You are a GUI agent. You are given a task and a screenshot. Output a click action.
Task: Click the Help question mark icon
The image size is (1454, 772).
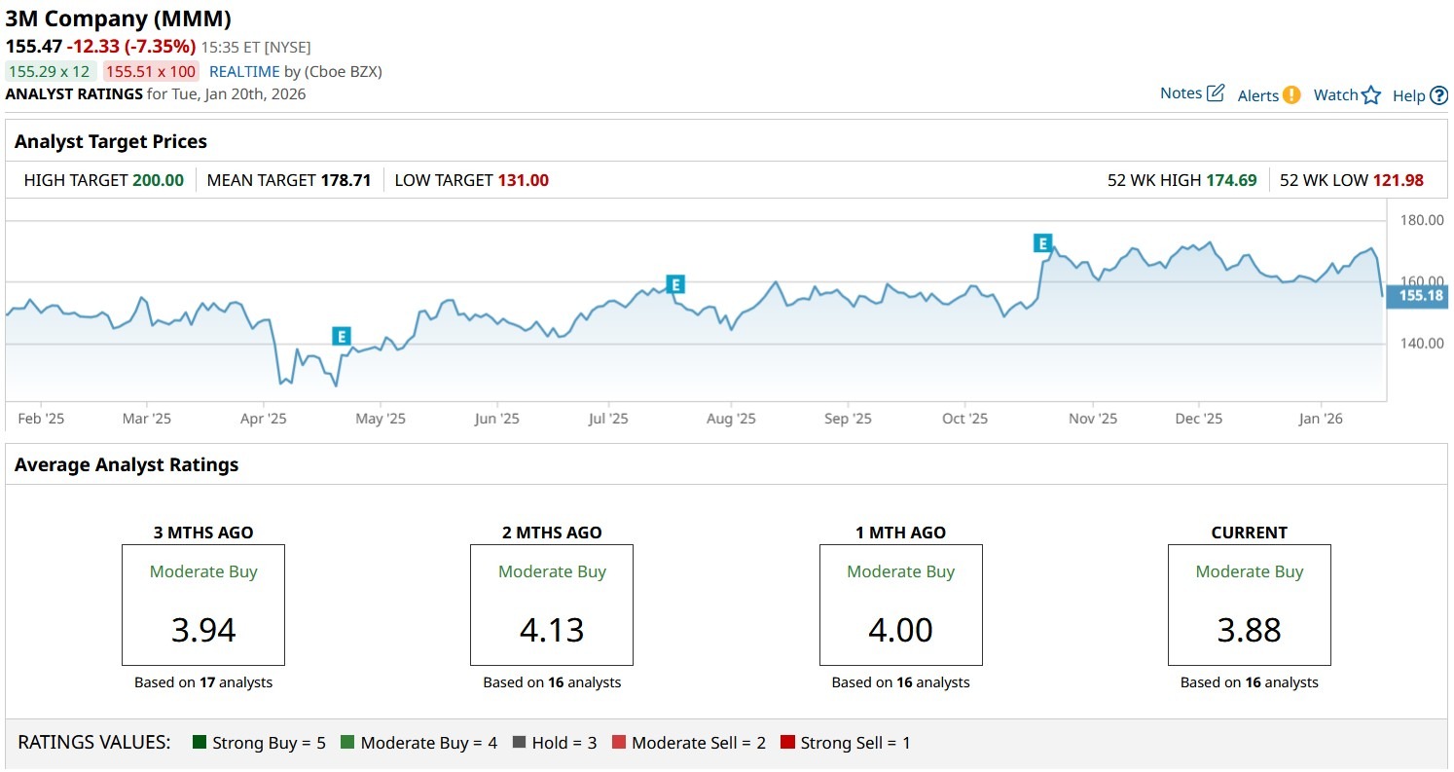tap(1439, 95)
